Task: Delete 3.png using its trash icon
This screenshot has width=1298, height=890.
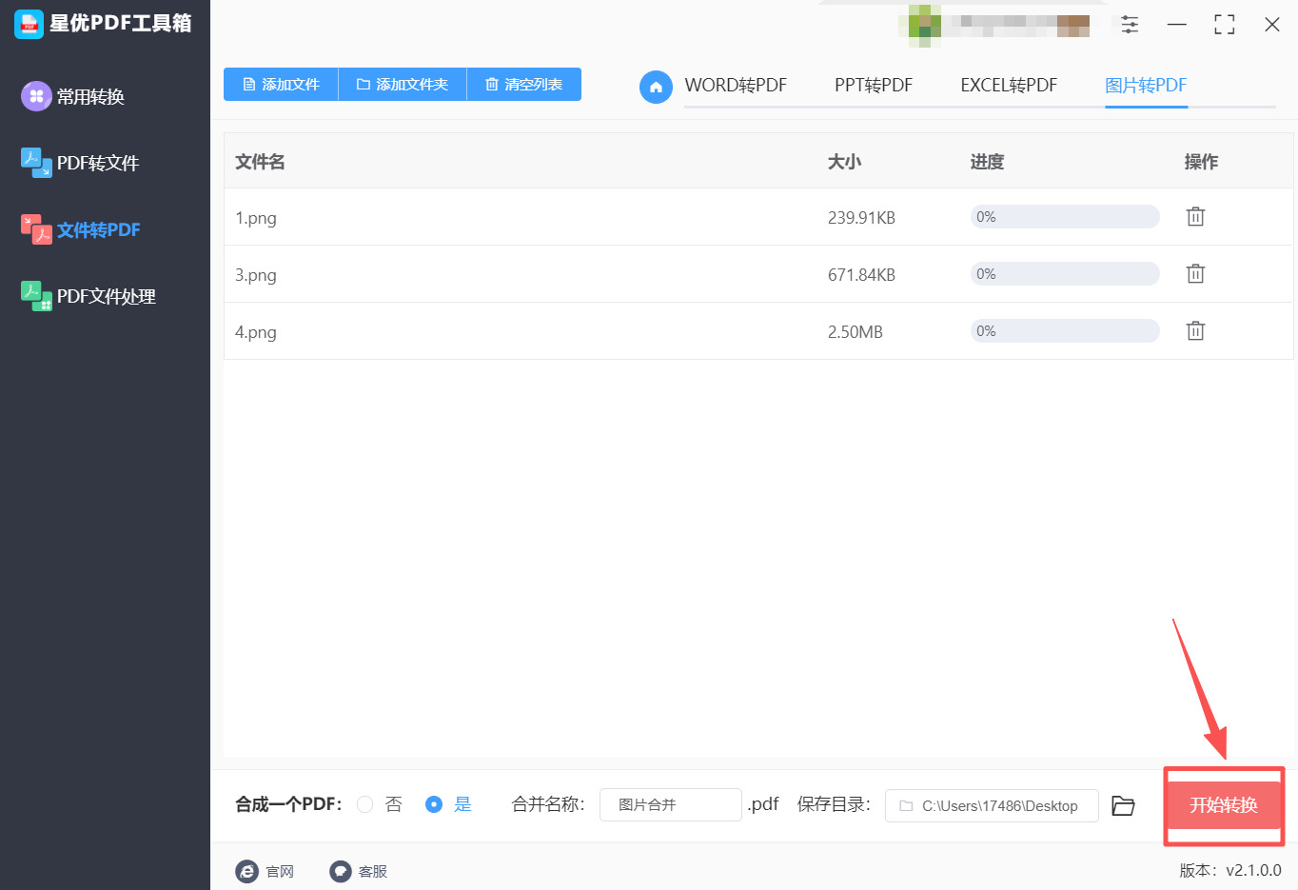Action: (1196, 274)
